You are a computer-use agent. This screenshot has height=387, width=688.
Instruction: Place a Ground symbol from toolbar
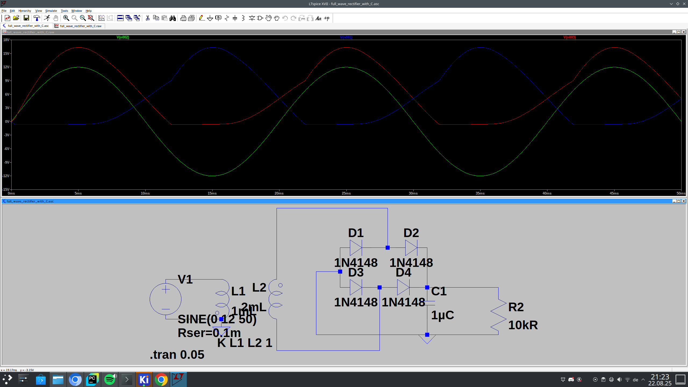(210, 18)
